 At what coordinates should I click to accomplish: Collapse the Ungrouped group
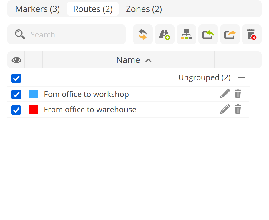(x=242, y=78)
